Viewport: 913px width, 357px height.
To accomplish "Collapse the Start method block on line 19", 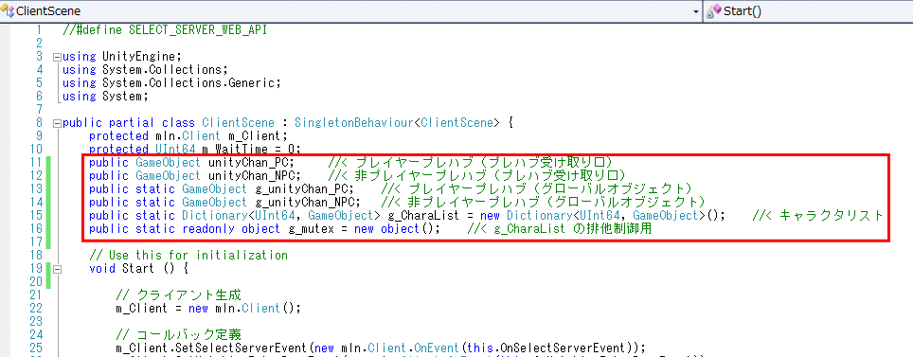I will click(57, 270).
